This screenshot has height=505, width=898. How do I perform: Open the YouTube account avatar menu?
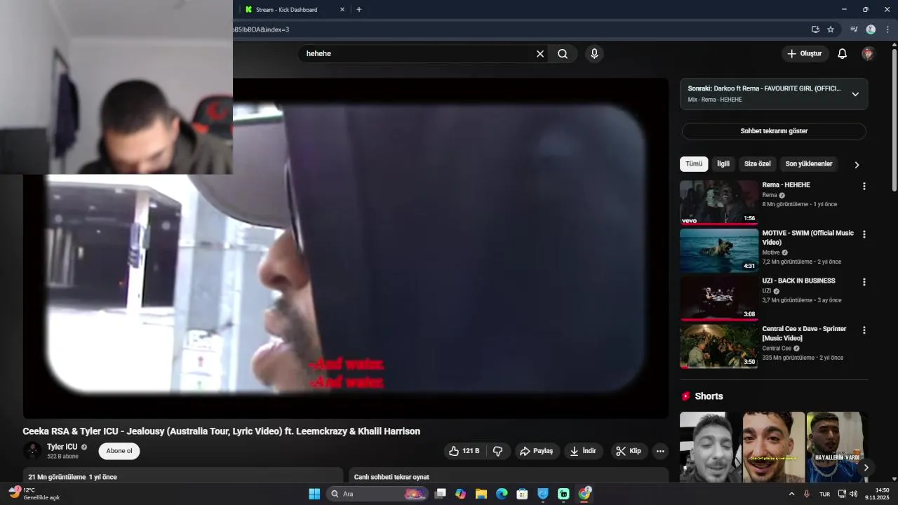868,54
